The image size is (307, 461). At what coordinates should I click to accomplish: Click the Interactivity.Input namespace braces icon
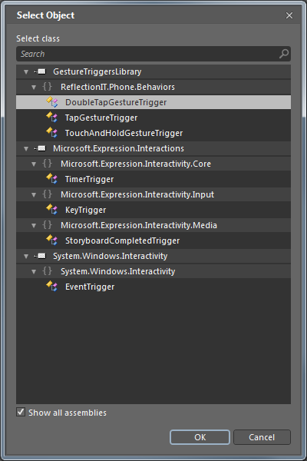[47, 194]
